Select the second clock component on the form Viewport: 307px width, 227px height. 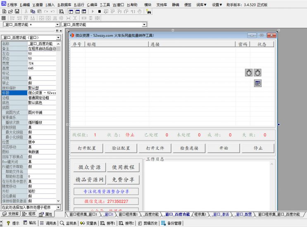point(257,73)
